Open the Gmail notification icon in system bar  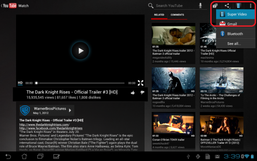click(217, 157)
